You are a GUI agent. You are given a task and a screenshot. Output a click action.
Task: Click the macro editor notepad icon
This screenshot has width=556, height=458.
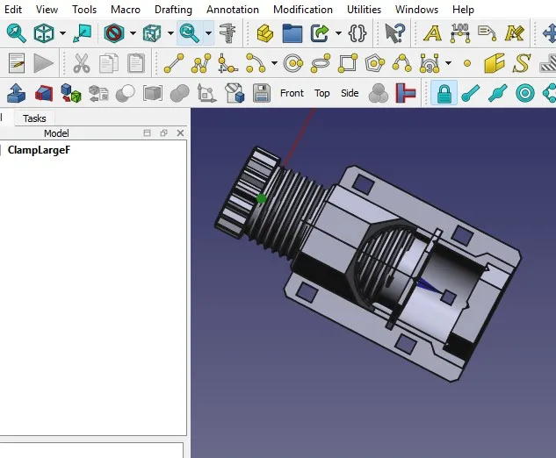click(x=17, y=63)
